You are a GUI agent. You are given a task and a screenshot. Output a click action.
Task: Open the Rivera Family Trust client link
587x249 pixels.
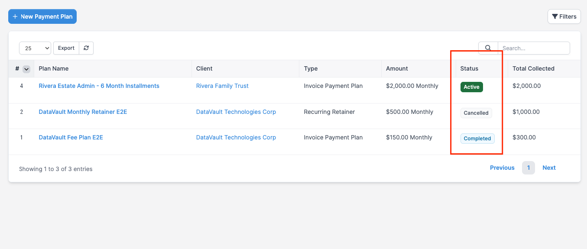coord(222,86)
